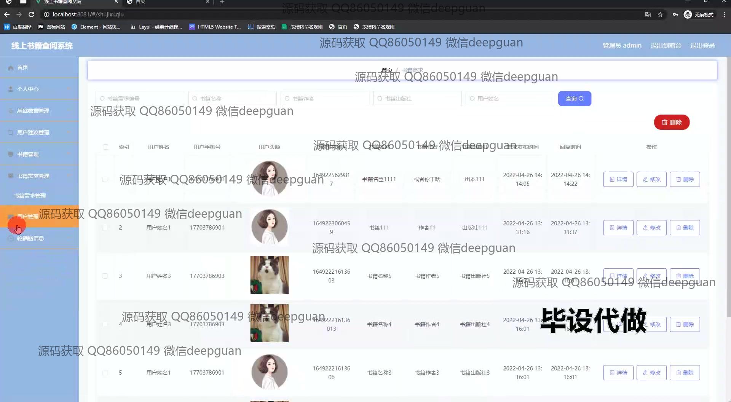
Task: Click the browser back arrow
Action: click(7, 14)
